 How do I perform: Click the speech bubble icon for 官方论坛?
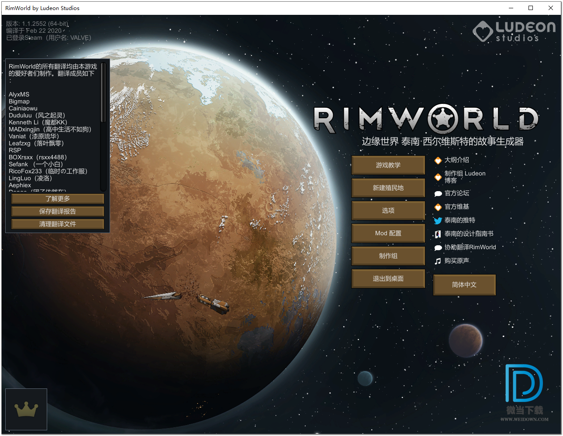(438, 193)
